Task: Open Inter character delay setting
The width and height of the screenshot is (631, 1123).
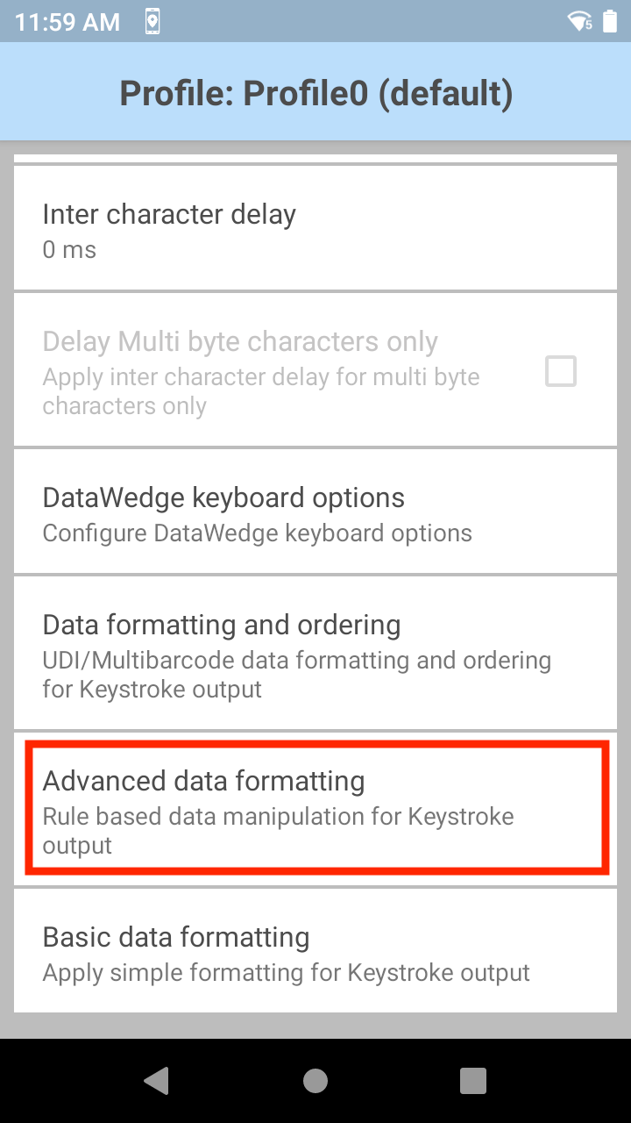Action: point(315,228)
